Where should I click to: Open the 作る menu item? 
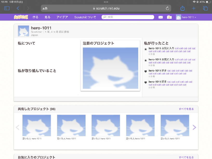(x=35, y=17)
